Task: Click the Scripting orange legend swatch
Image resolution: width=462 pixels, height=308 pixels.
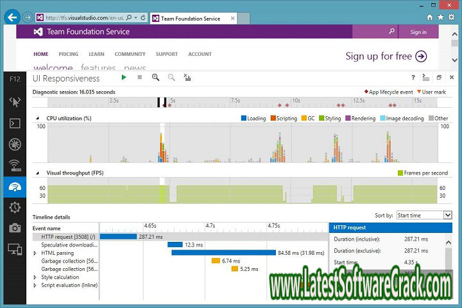Action: pyautogui.click(x=273, y=118)
